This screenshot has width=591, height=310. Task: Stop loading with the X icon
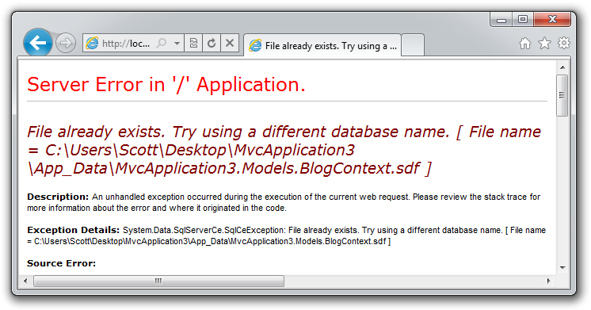tap(230, 44)
